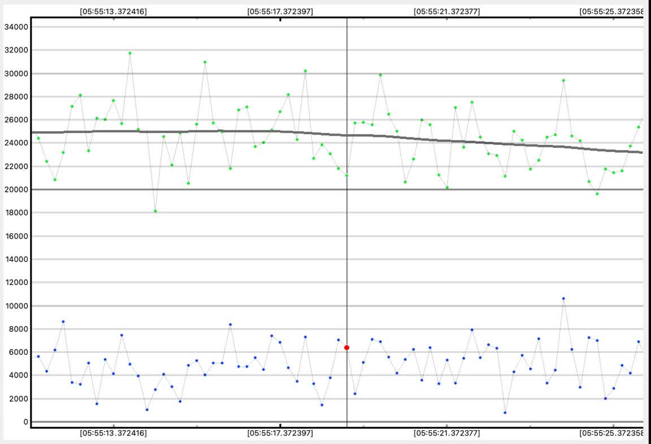The height and width of the screenshot is (444, 651).
Task: Click top timestamp label 05:55:17.372397
Action: point(280,11)
